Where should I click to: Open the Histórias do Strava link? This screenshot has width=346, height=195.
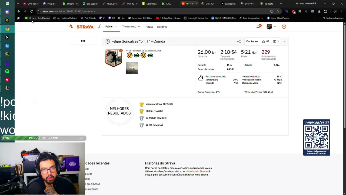[x=196, y=171]
